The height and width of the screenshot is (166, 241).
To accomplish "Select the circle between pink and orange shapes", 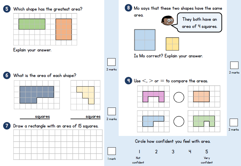I will [x=179, y=97].
